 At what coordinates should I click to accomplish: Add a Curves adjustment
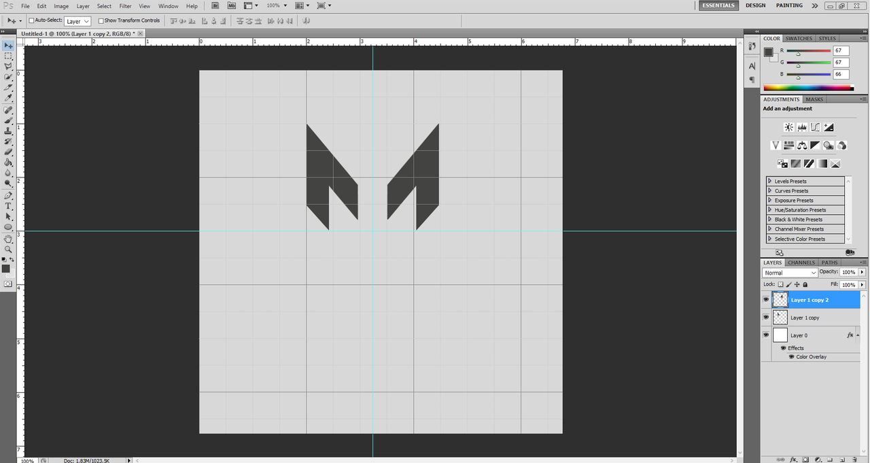[x=815, y=127]
